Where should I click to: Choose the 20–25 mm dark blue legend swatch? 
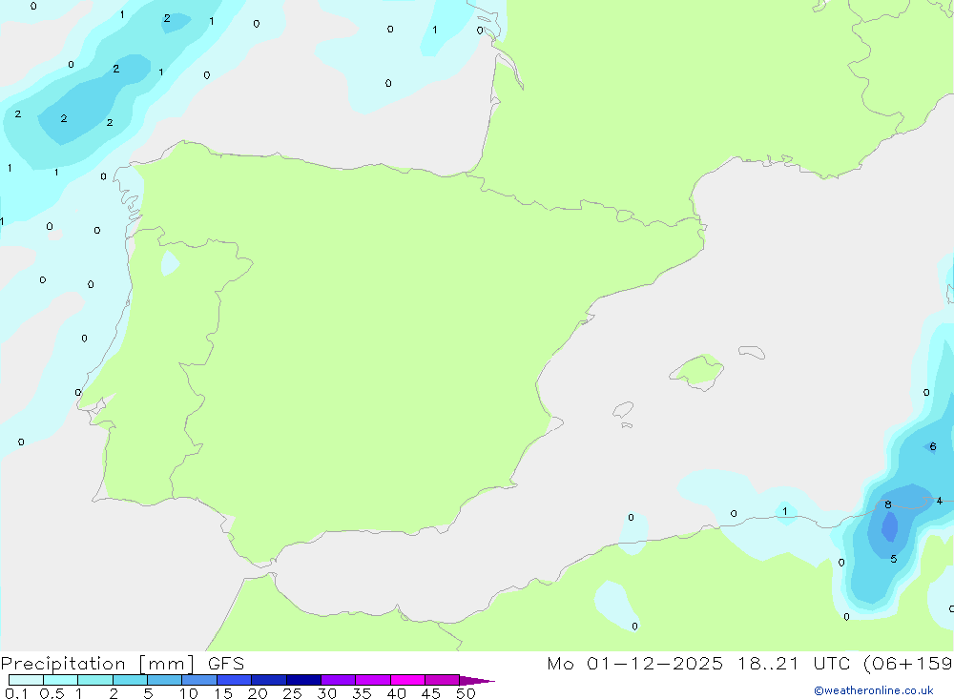point(268,680)
